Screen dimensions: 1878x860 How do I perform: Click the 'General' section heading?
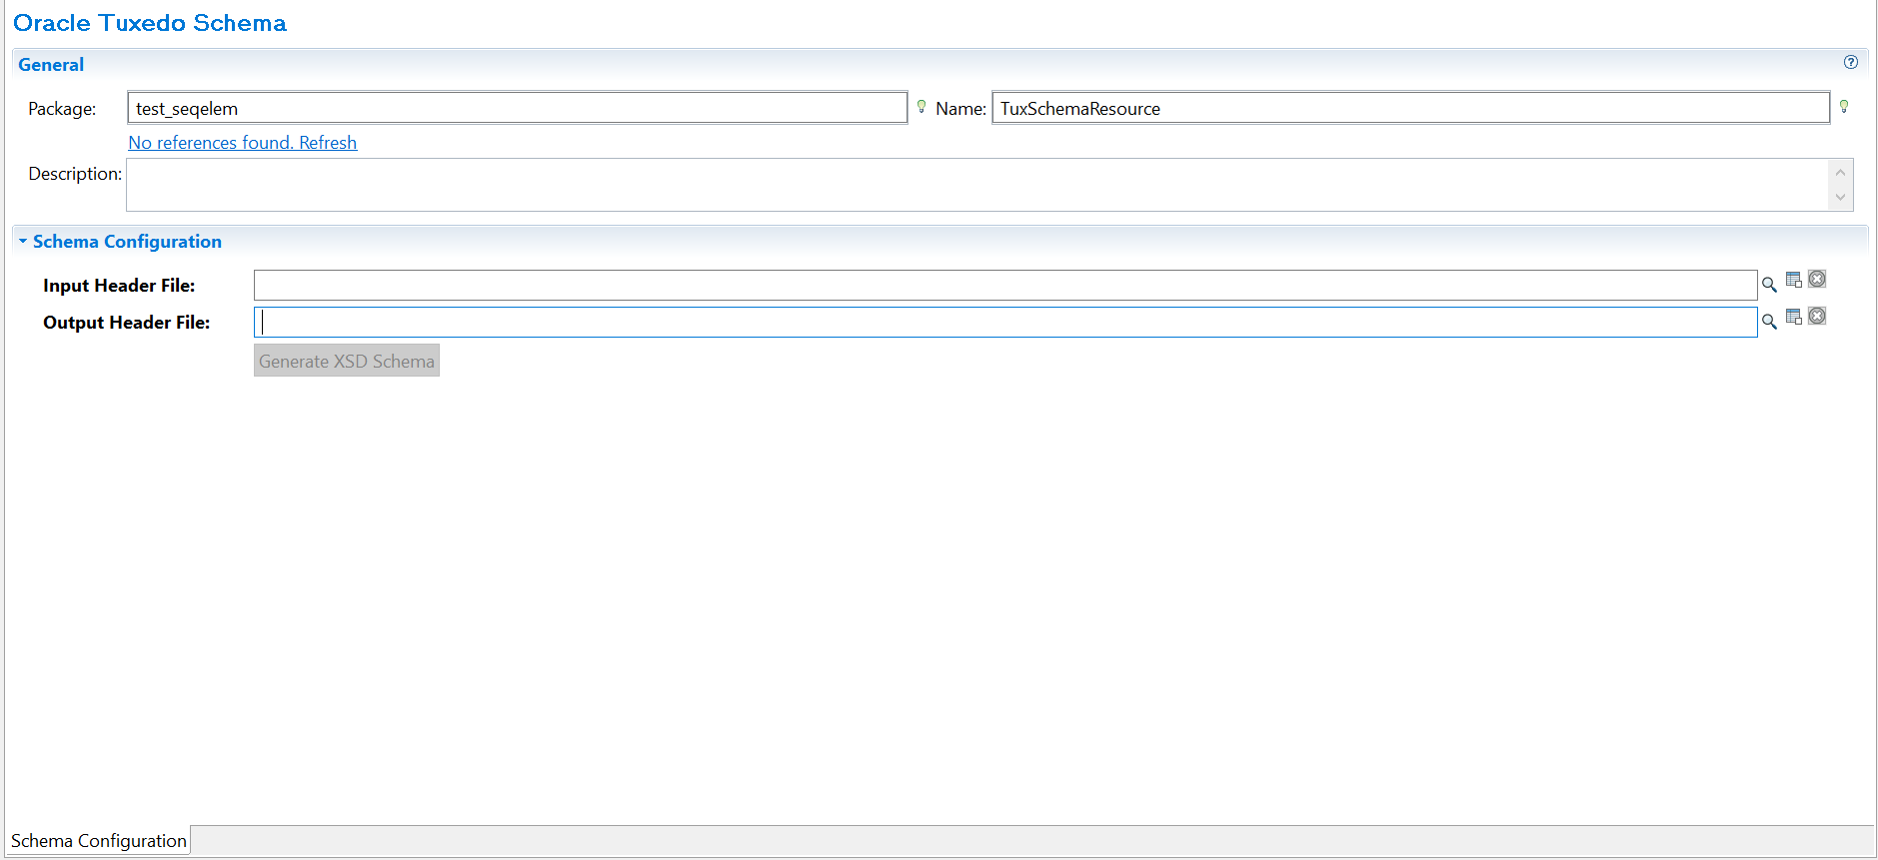click(51, 64)
